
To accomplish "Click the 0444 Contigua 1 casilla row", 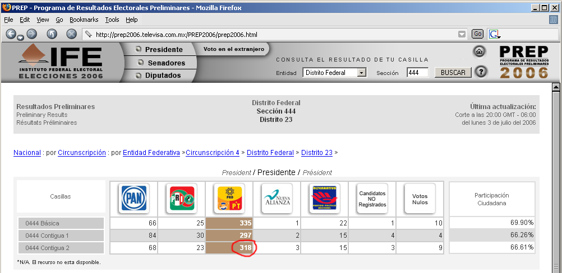I will coord(61,236).
